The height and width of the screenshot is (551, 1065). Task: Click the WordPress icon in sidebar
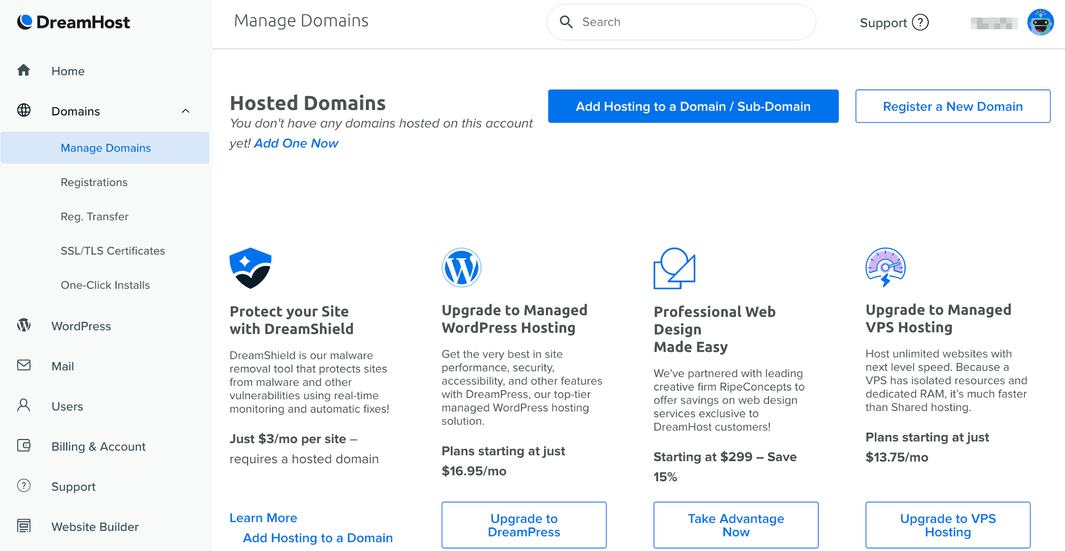[24, 325]
